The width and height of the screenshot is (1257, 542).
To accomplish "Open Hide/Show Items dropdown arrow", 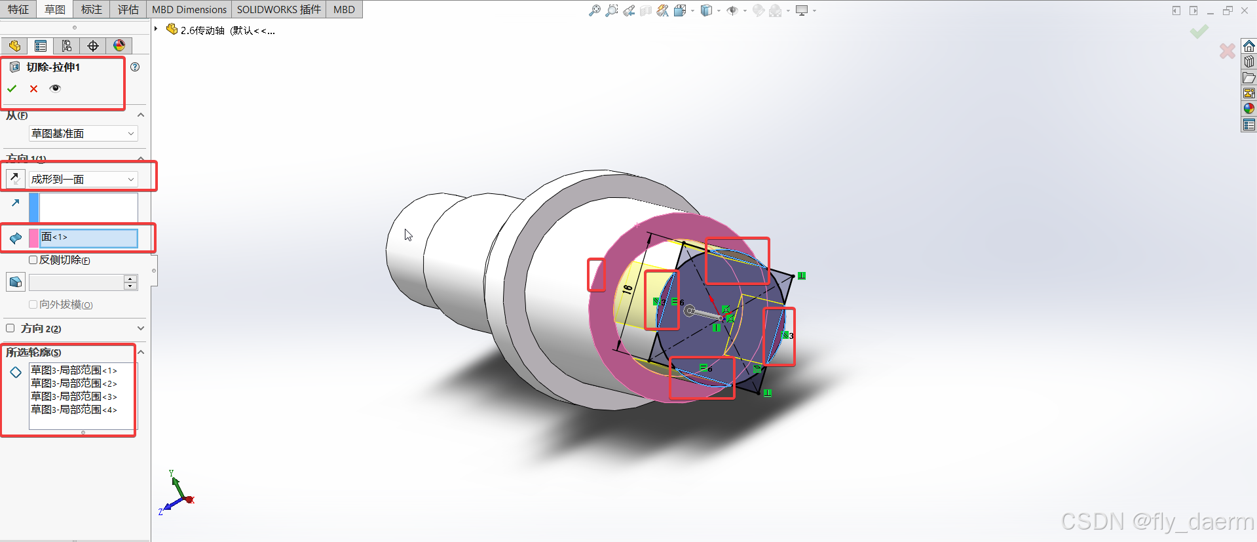I will pos(745,10).
